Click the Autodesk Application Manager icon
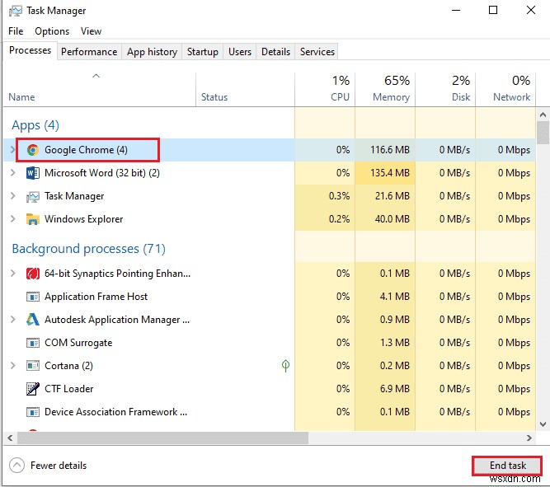This screenshot has width=550, height=487. tap(33, 320)
